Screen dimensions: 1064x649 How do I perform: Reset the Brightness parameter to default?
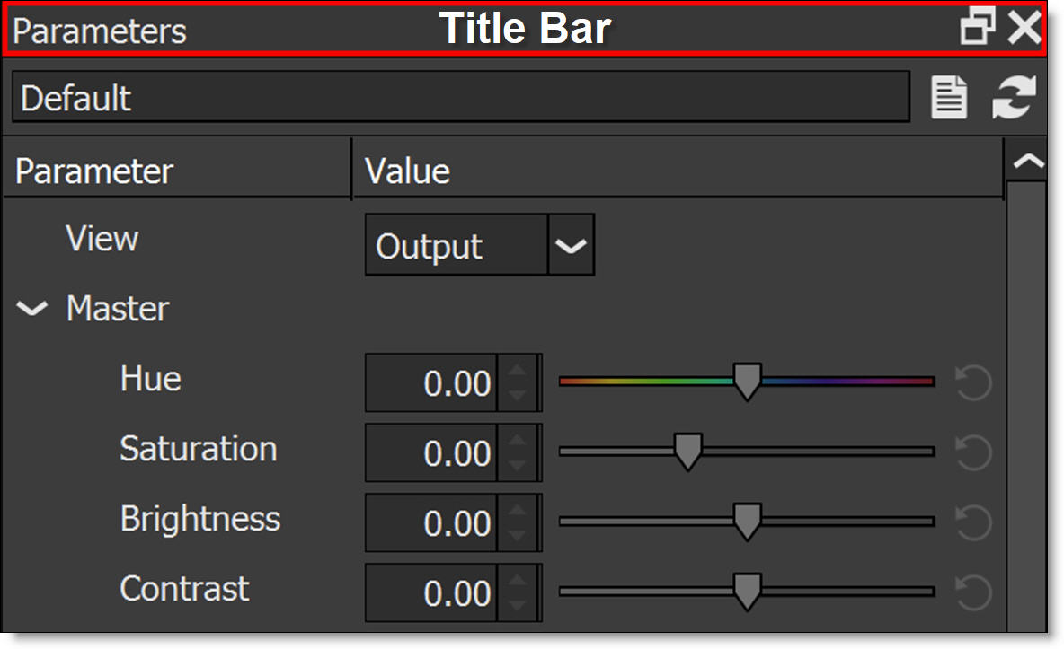pyautogui.click(x=973, y=523)
